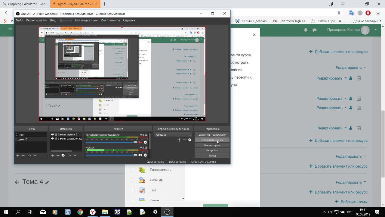Toggle visibility of Захват входного аудио source
This screenshot has width=385, height=217.
pyautogui.click(x=52, y=139)
